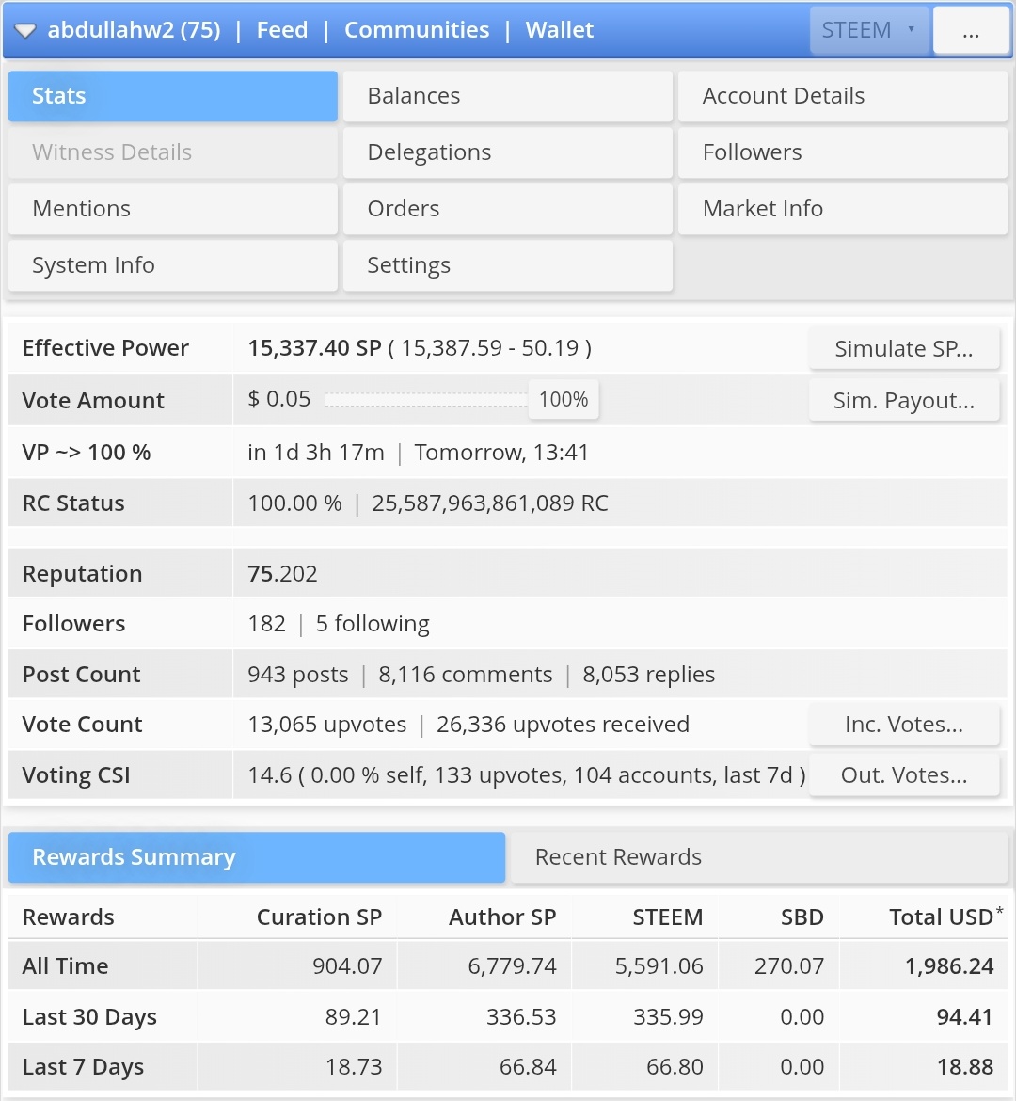Click the Simulate SP button
The image size is (1016, 1101).
[904, 348]
